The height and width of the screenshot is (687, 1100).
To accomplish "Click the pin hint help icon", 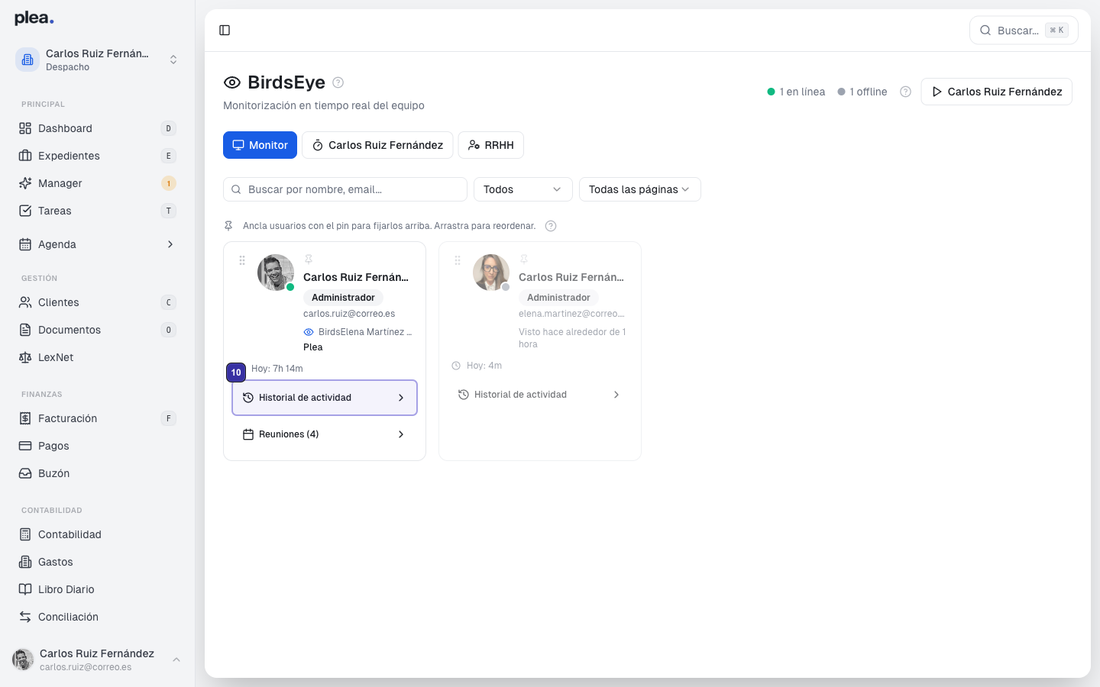I will point(551,226).
